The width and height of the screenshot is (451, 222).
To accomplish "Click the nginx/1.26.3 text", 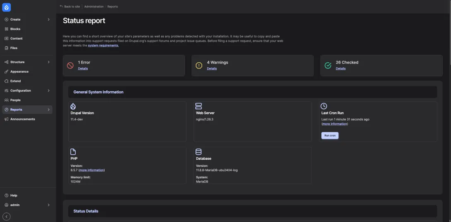I will pos(204,119).
